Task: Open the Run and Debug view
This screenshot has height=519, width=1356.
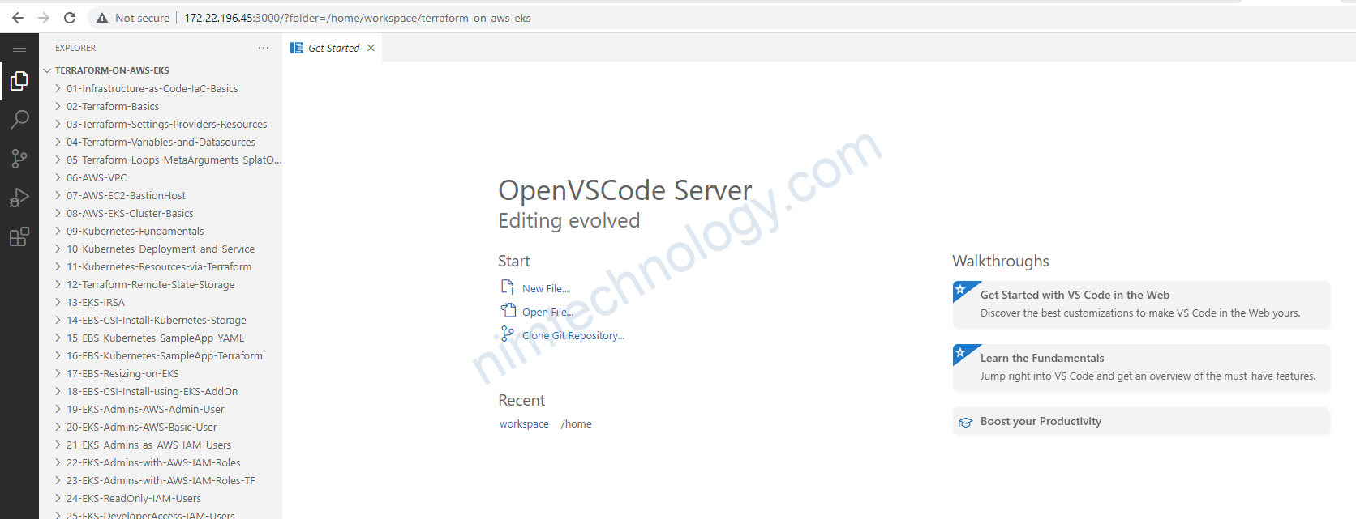Action: tap(19, 198)
